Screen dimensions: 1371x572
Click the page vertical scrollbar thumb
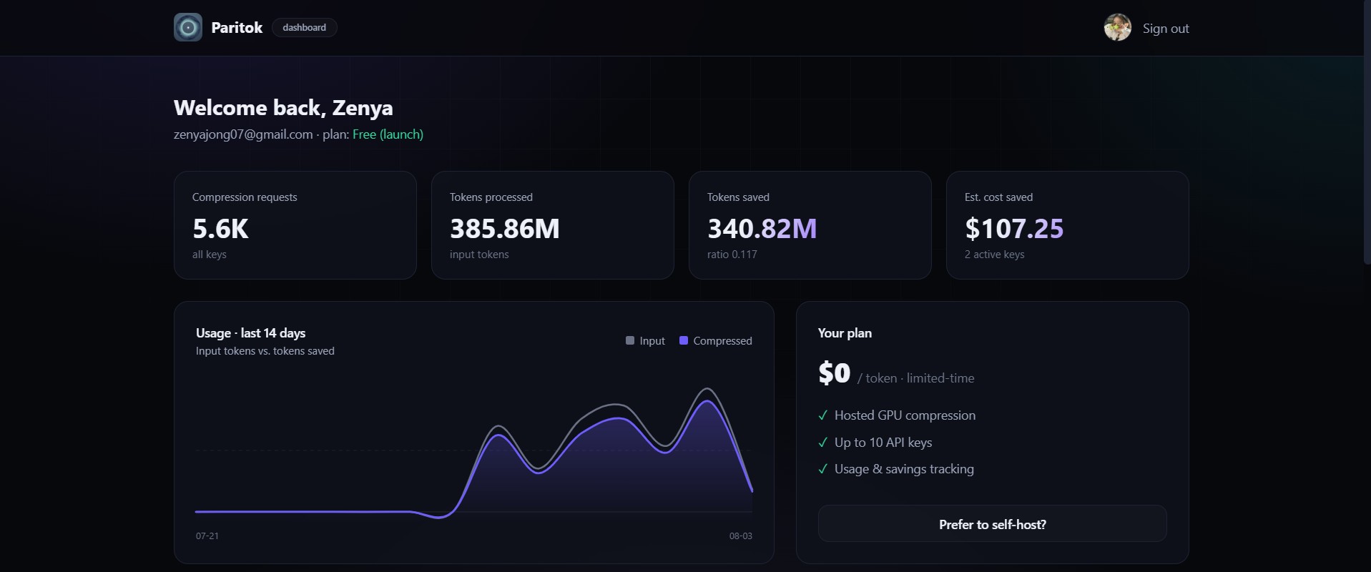(x=1367, y=132)
